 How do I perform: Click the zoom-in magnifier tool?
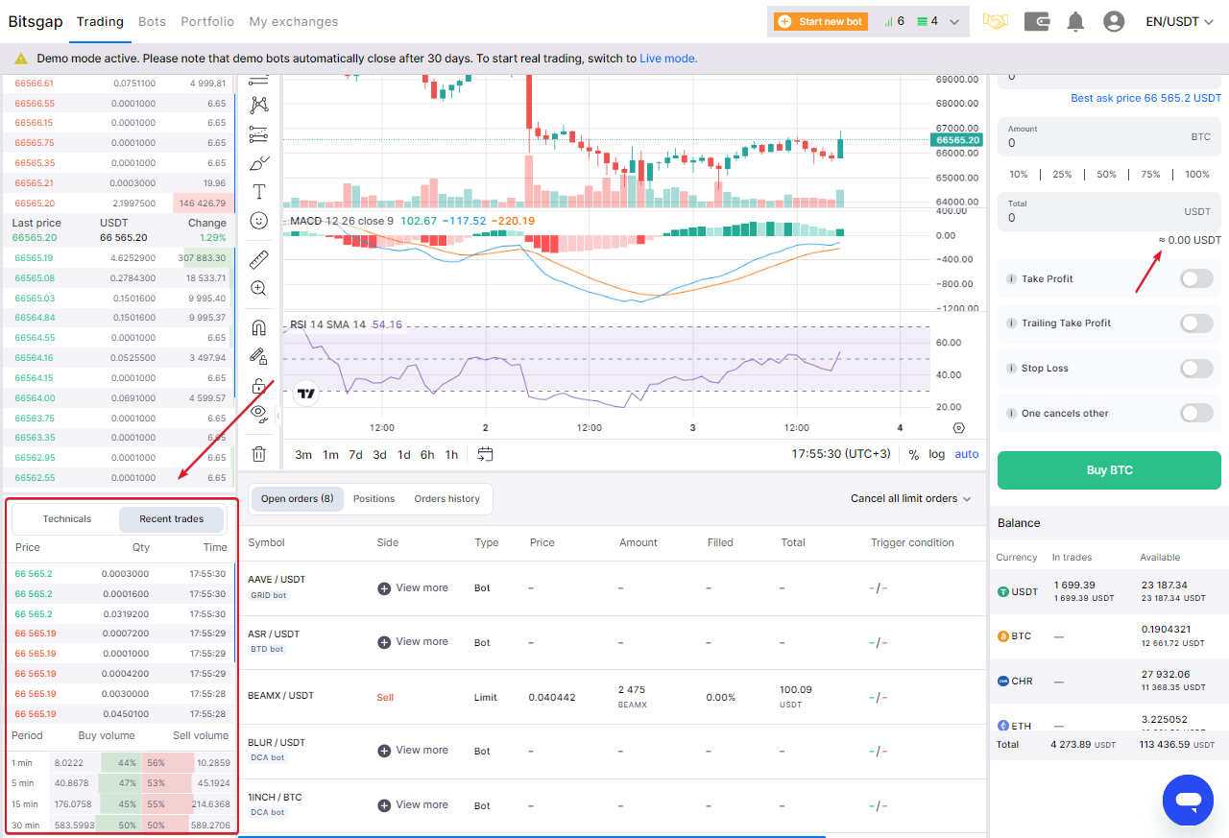pos(258,288)
